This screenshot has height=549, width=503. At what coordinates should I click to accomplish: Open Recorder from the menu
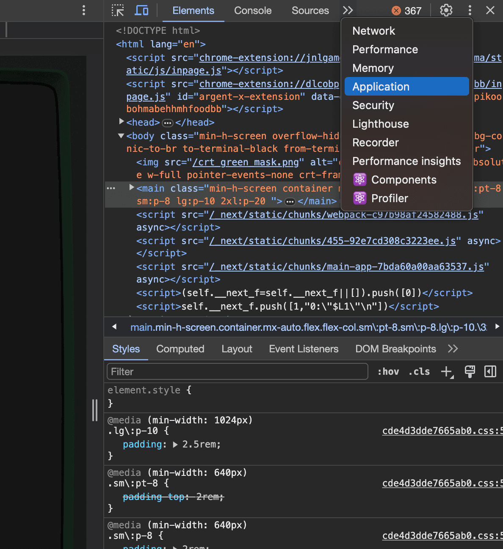[407, 143]
